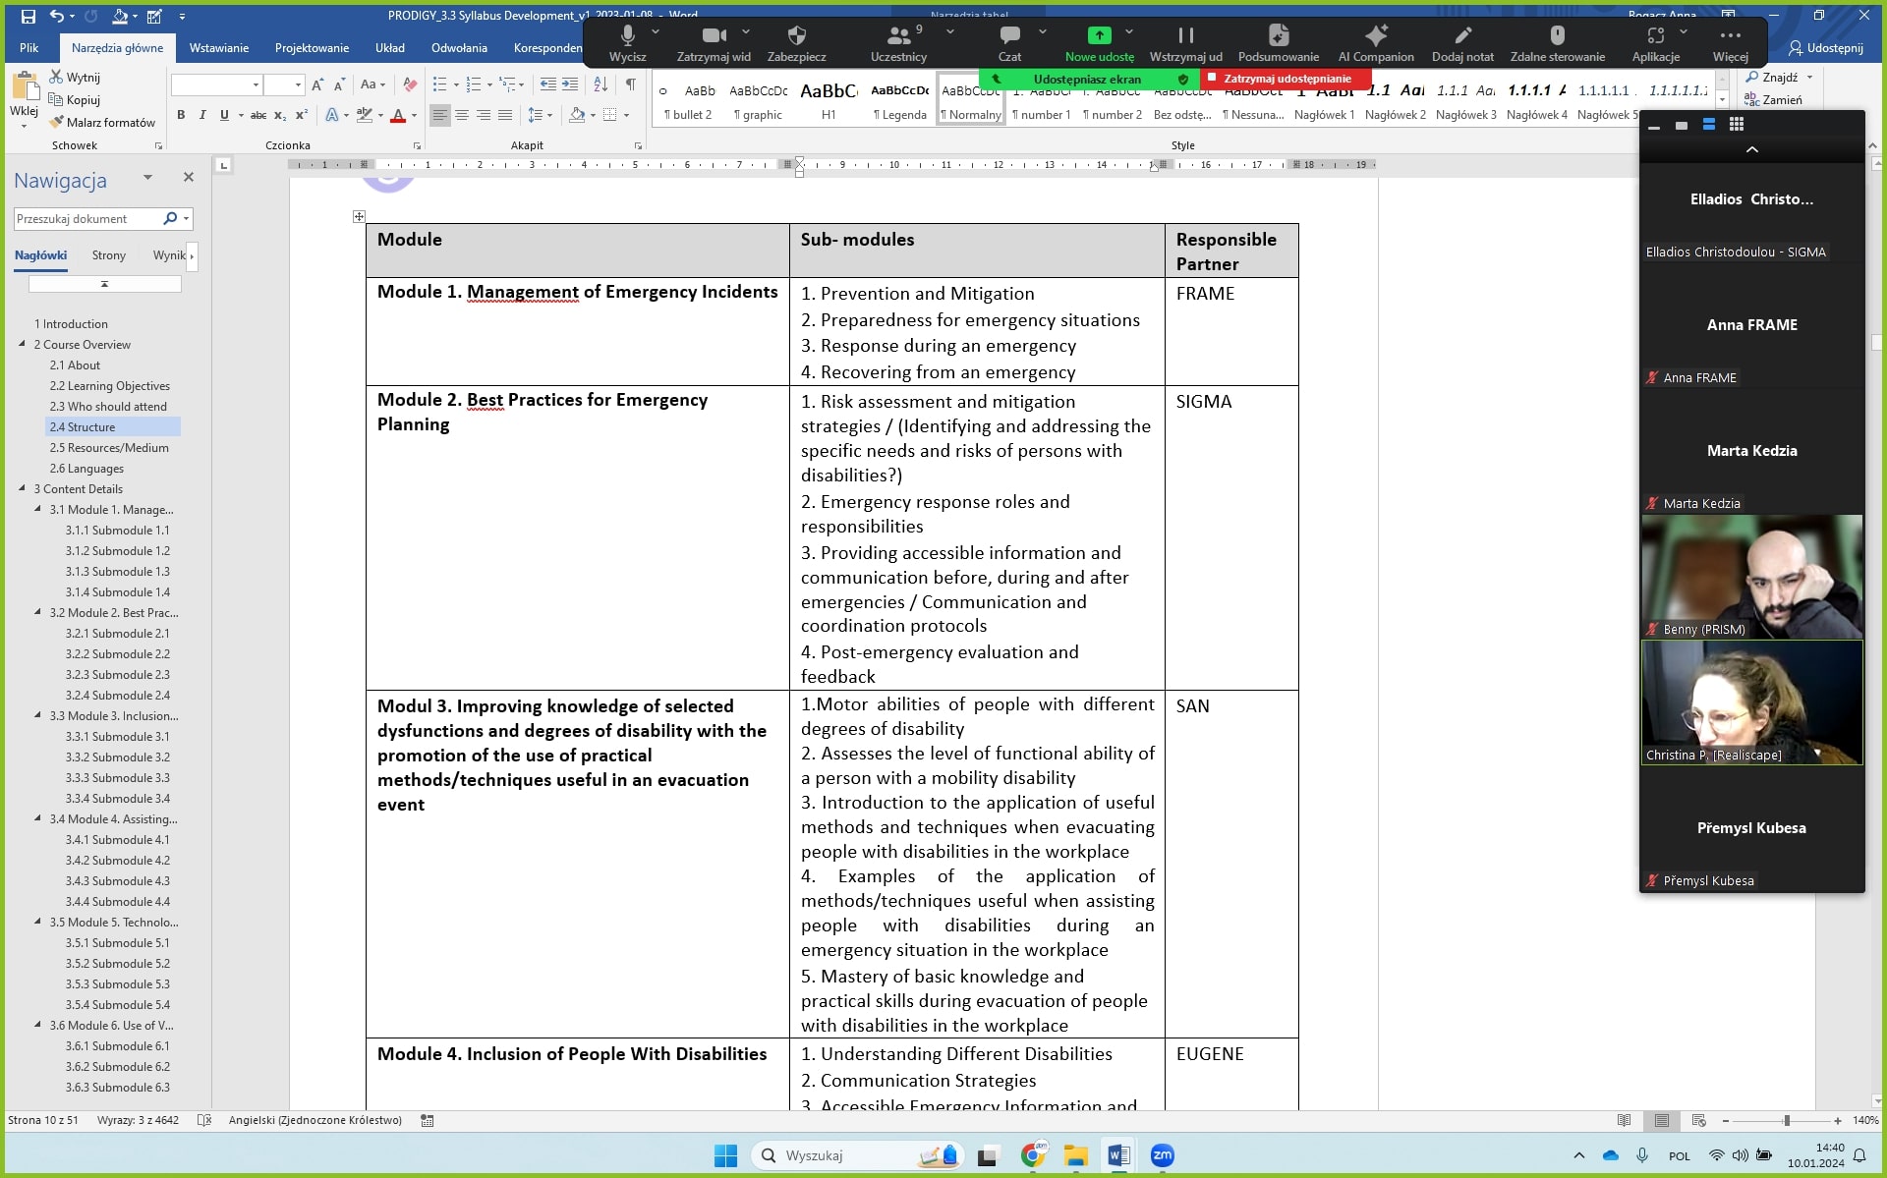Open the font name combo box

216,84
